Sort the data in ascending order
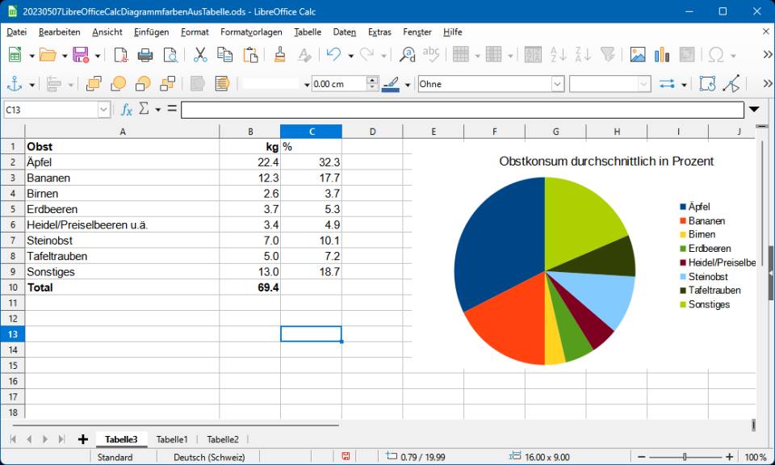Image resolution: width=775 pixels, height=465 pixels. pyautogui.click(x=557, y=56)
